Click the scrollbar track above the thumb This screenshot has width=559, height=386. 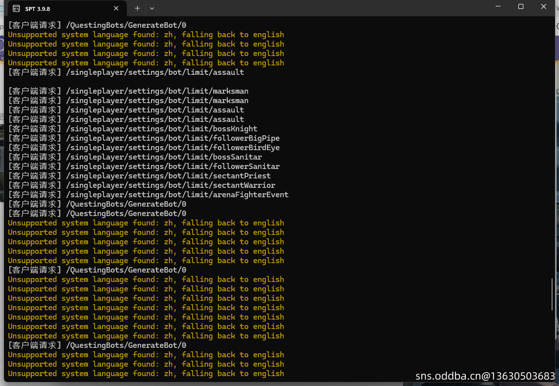(552, 149)
